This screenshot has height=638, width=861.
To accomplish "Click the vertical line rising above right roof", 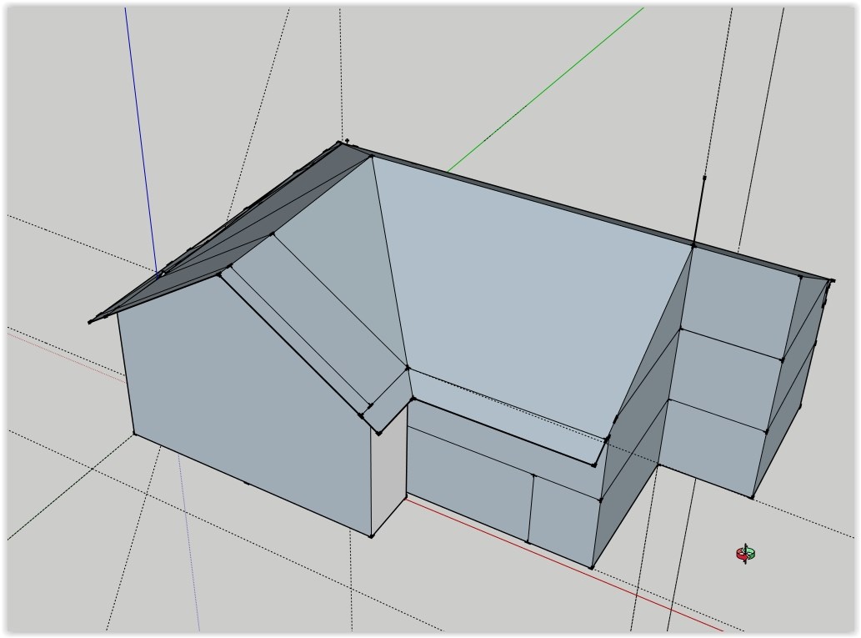I will click(701, 208).
